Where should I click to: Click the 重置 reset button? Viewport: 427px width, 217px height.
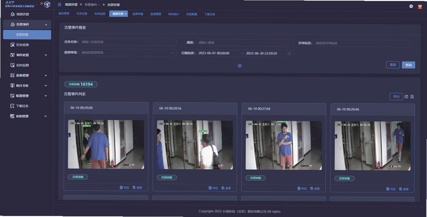[393, 65]
